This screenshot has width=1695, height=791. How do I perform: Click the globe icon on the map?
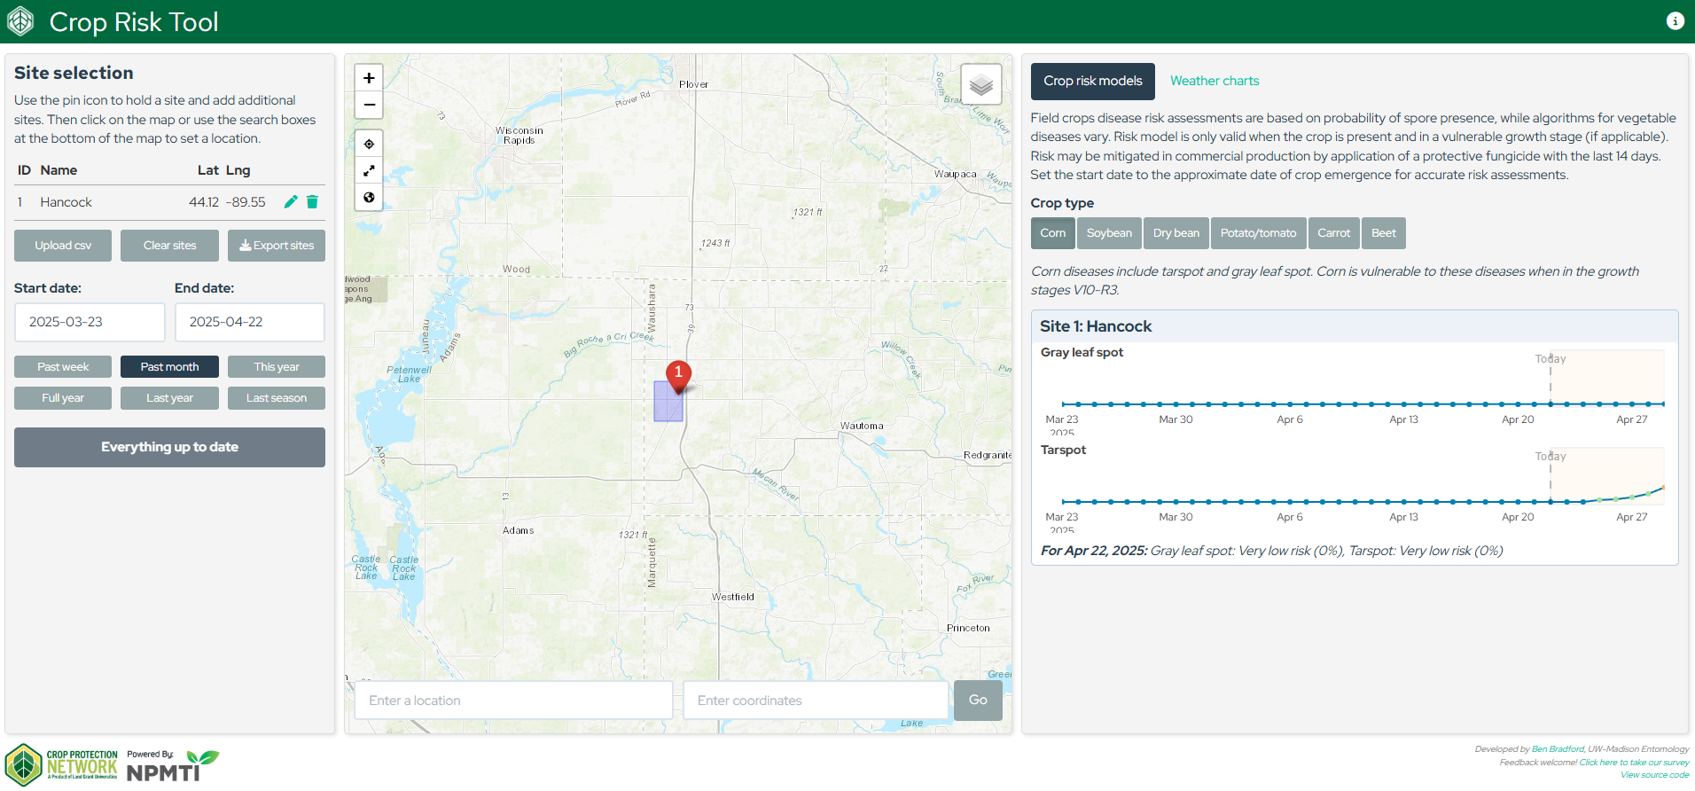(369, 197)
